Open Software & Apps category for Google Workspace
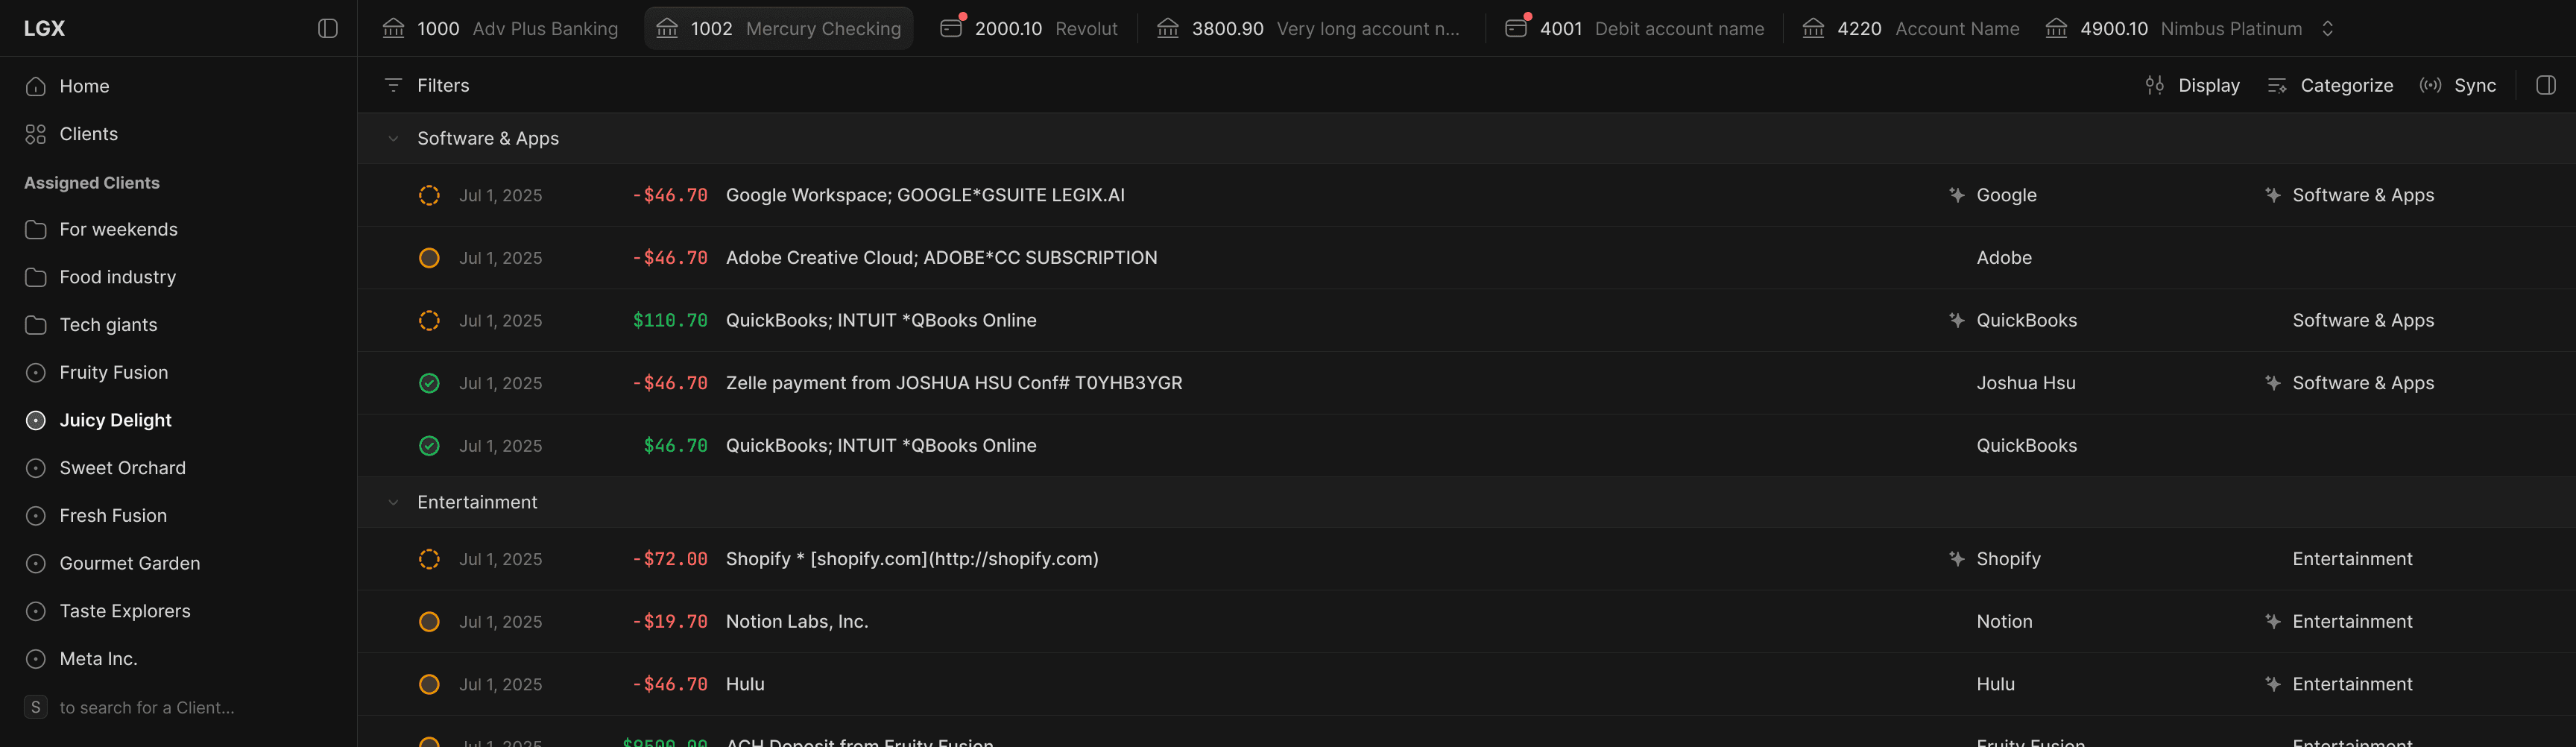The height and width of the screenshot is (747, 2576). coord(2363,195)
